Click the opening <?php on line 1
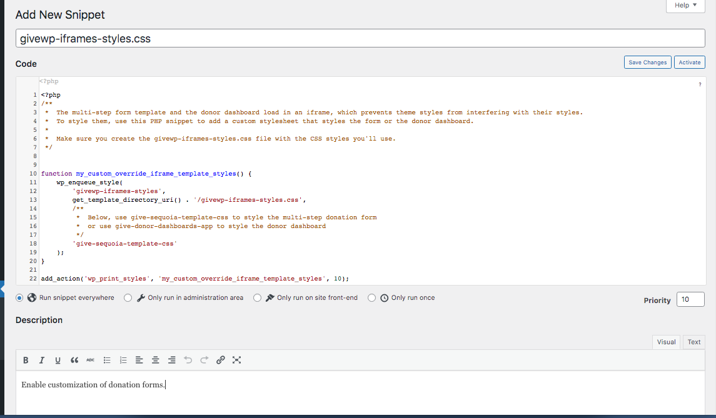This screenshot has width=716, height=418. [x=51, y=95]
